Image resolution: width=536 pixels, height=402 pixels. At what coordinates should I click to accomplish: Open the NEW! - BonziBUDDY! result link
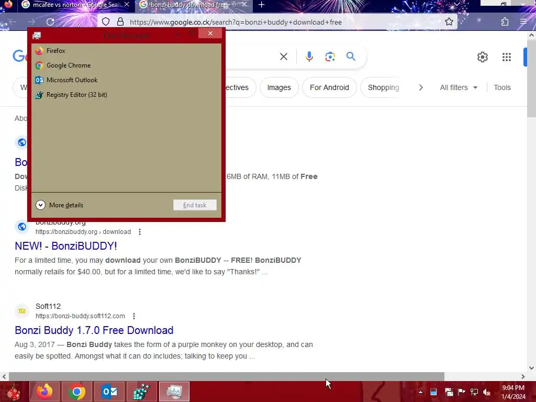coord(66,246)
